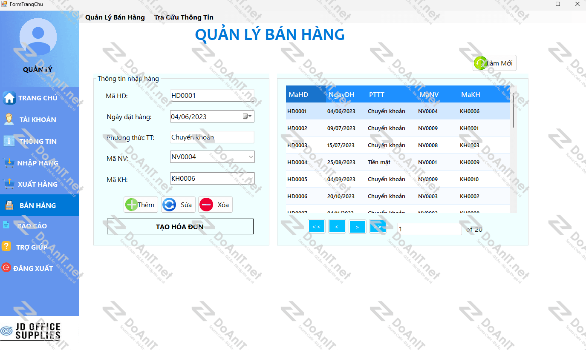The height and width of the screenshot is (350, 586).
Task: Click the NV0008 cell
Action: pos(437,145)
